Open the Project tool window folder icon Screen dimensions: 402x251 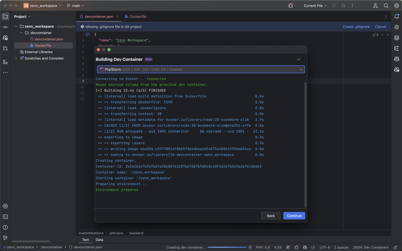[5, 16]
